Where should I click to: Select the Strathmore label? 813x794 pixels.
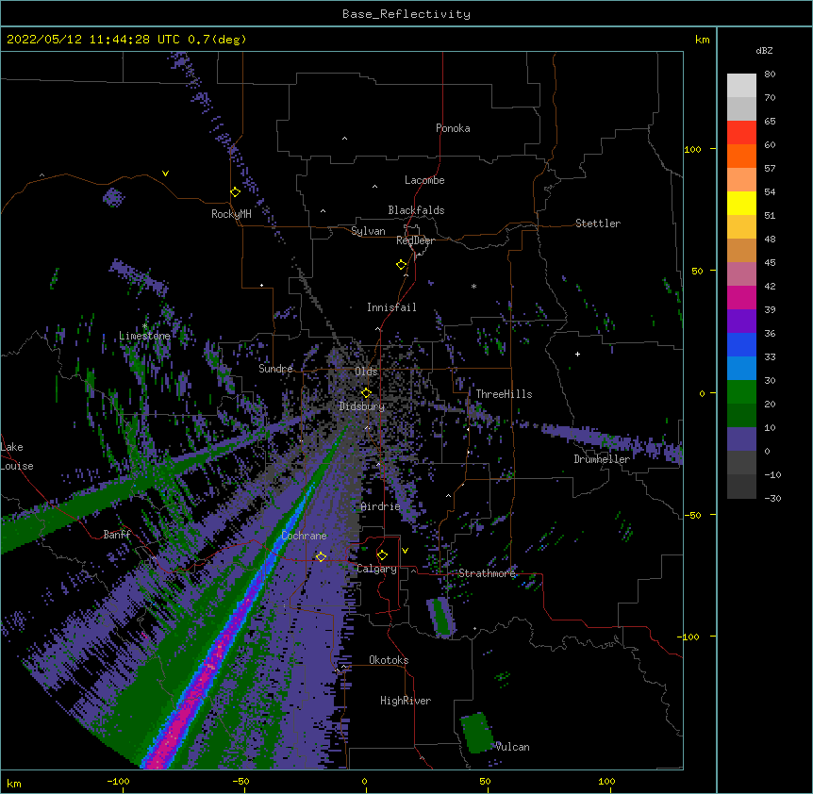pos(487,573)
